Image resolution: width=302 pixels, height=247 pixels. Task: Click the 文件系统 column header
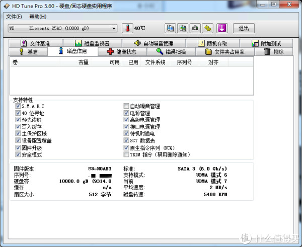point(155,62)
